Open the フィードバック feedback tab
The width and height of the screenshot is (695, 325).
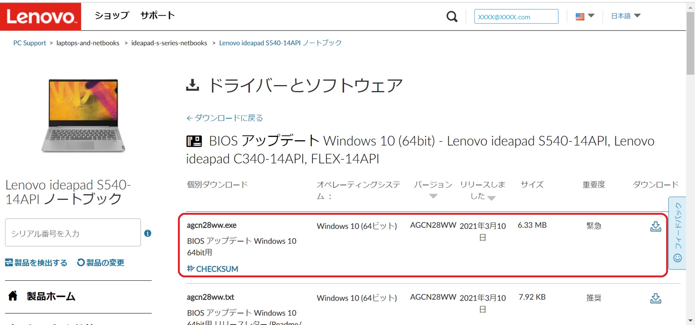677,233
